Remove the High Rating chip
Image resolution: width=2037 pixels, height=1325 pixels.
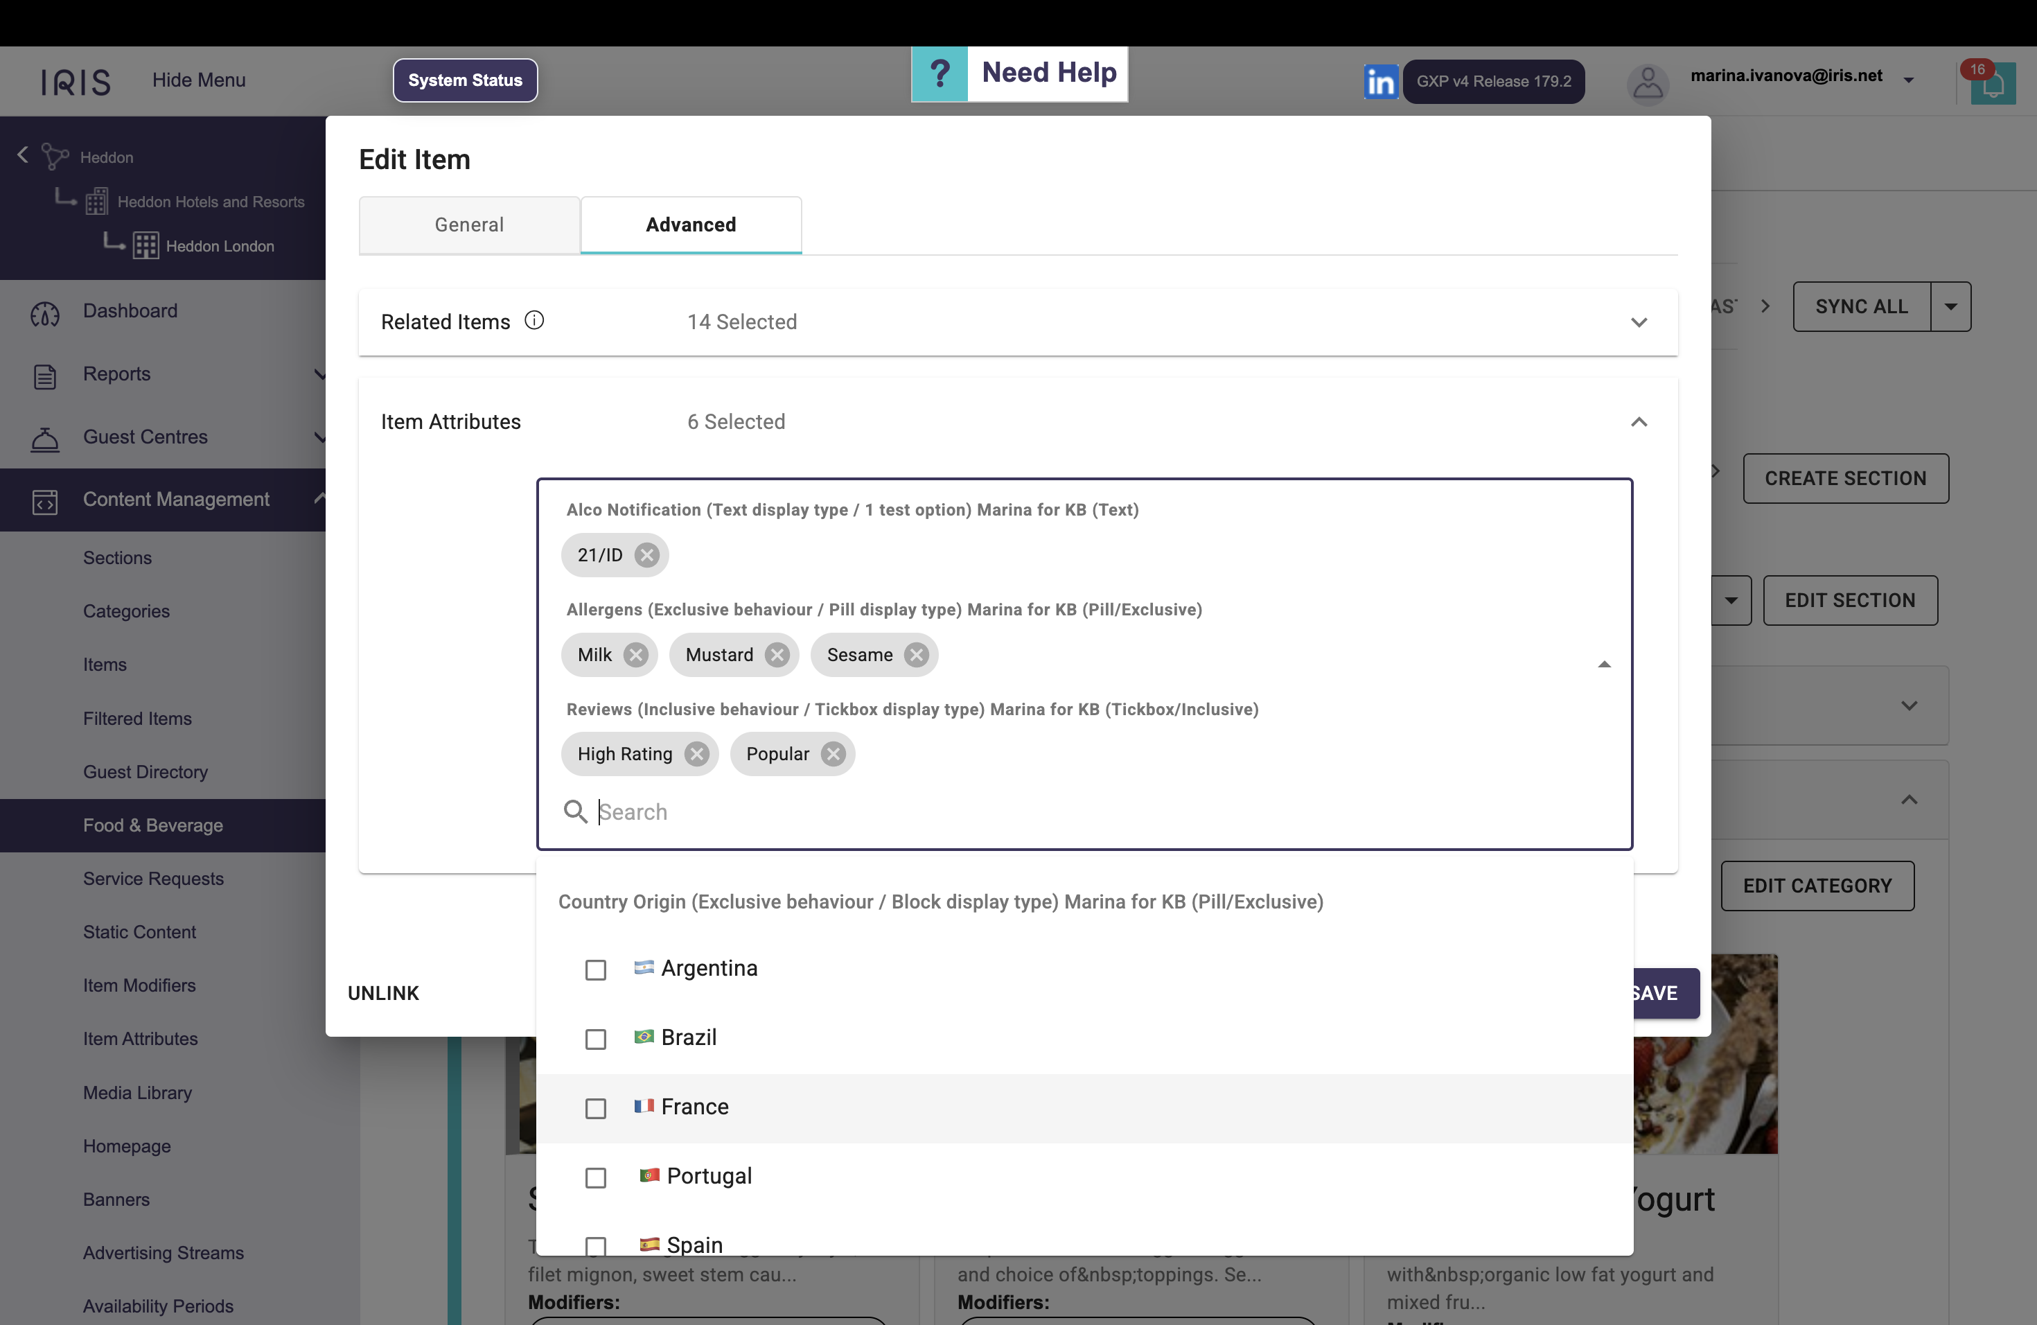tap(697, 754)
